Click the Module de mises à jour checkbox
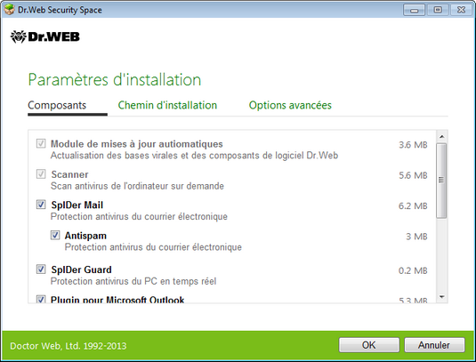 tap(41, 143)
